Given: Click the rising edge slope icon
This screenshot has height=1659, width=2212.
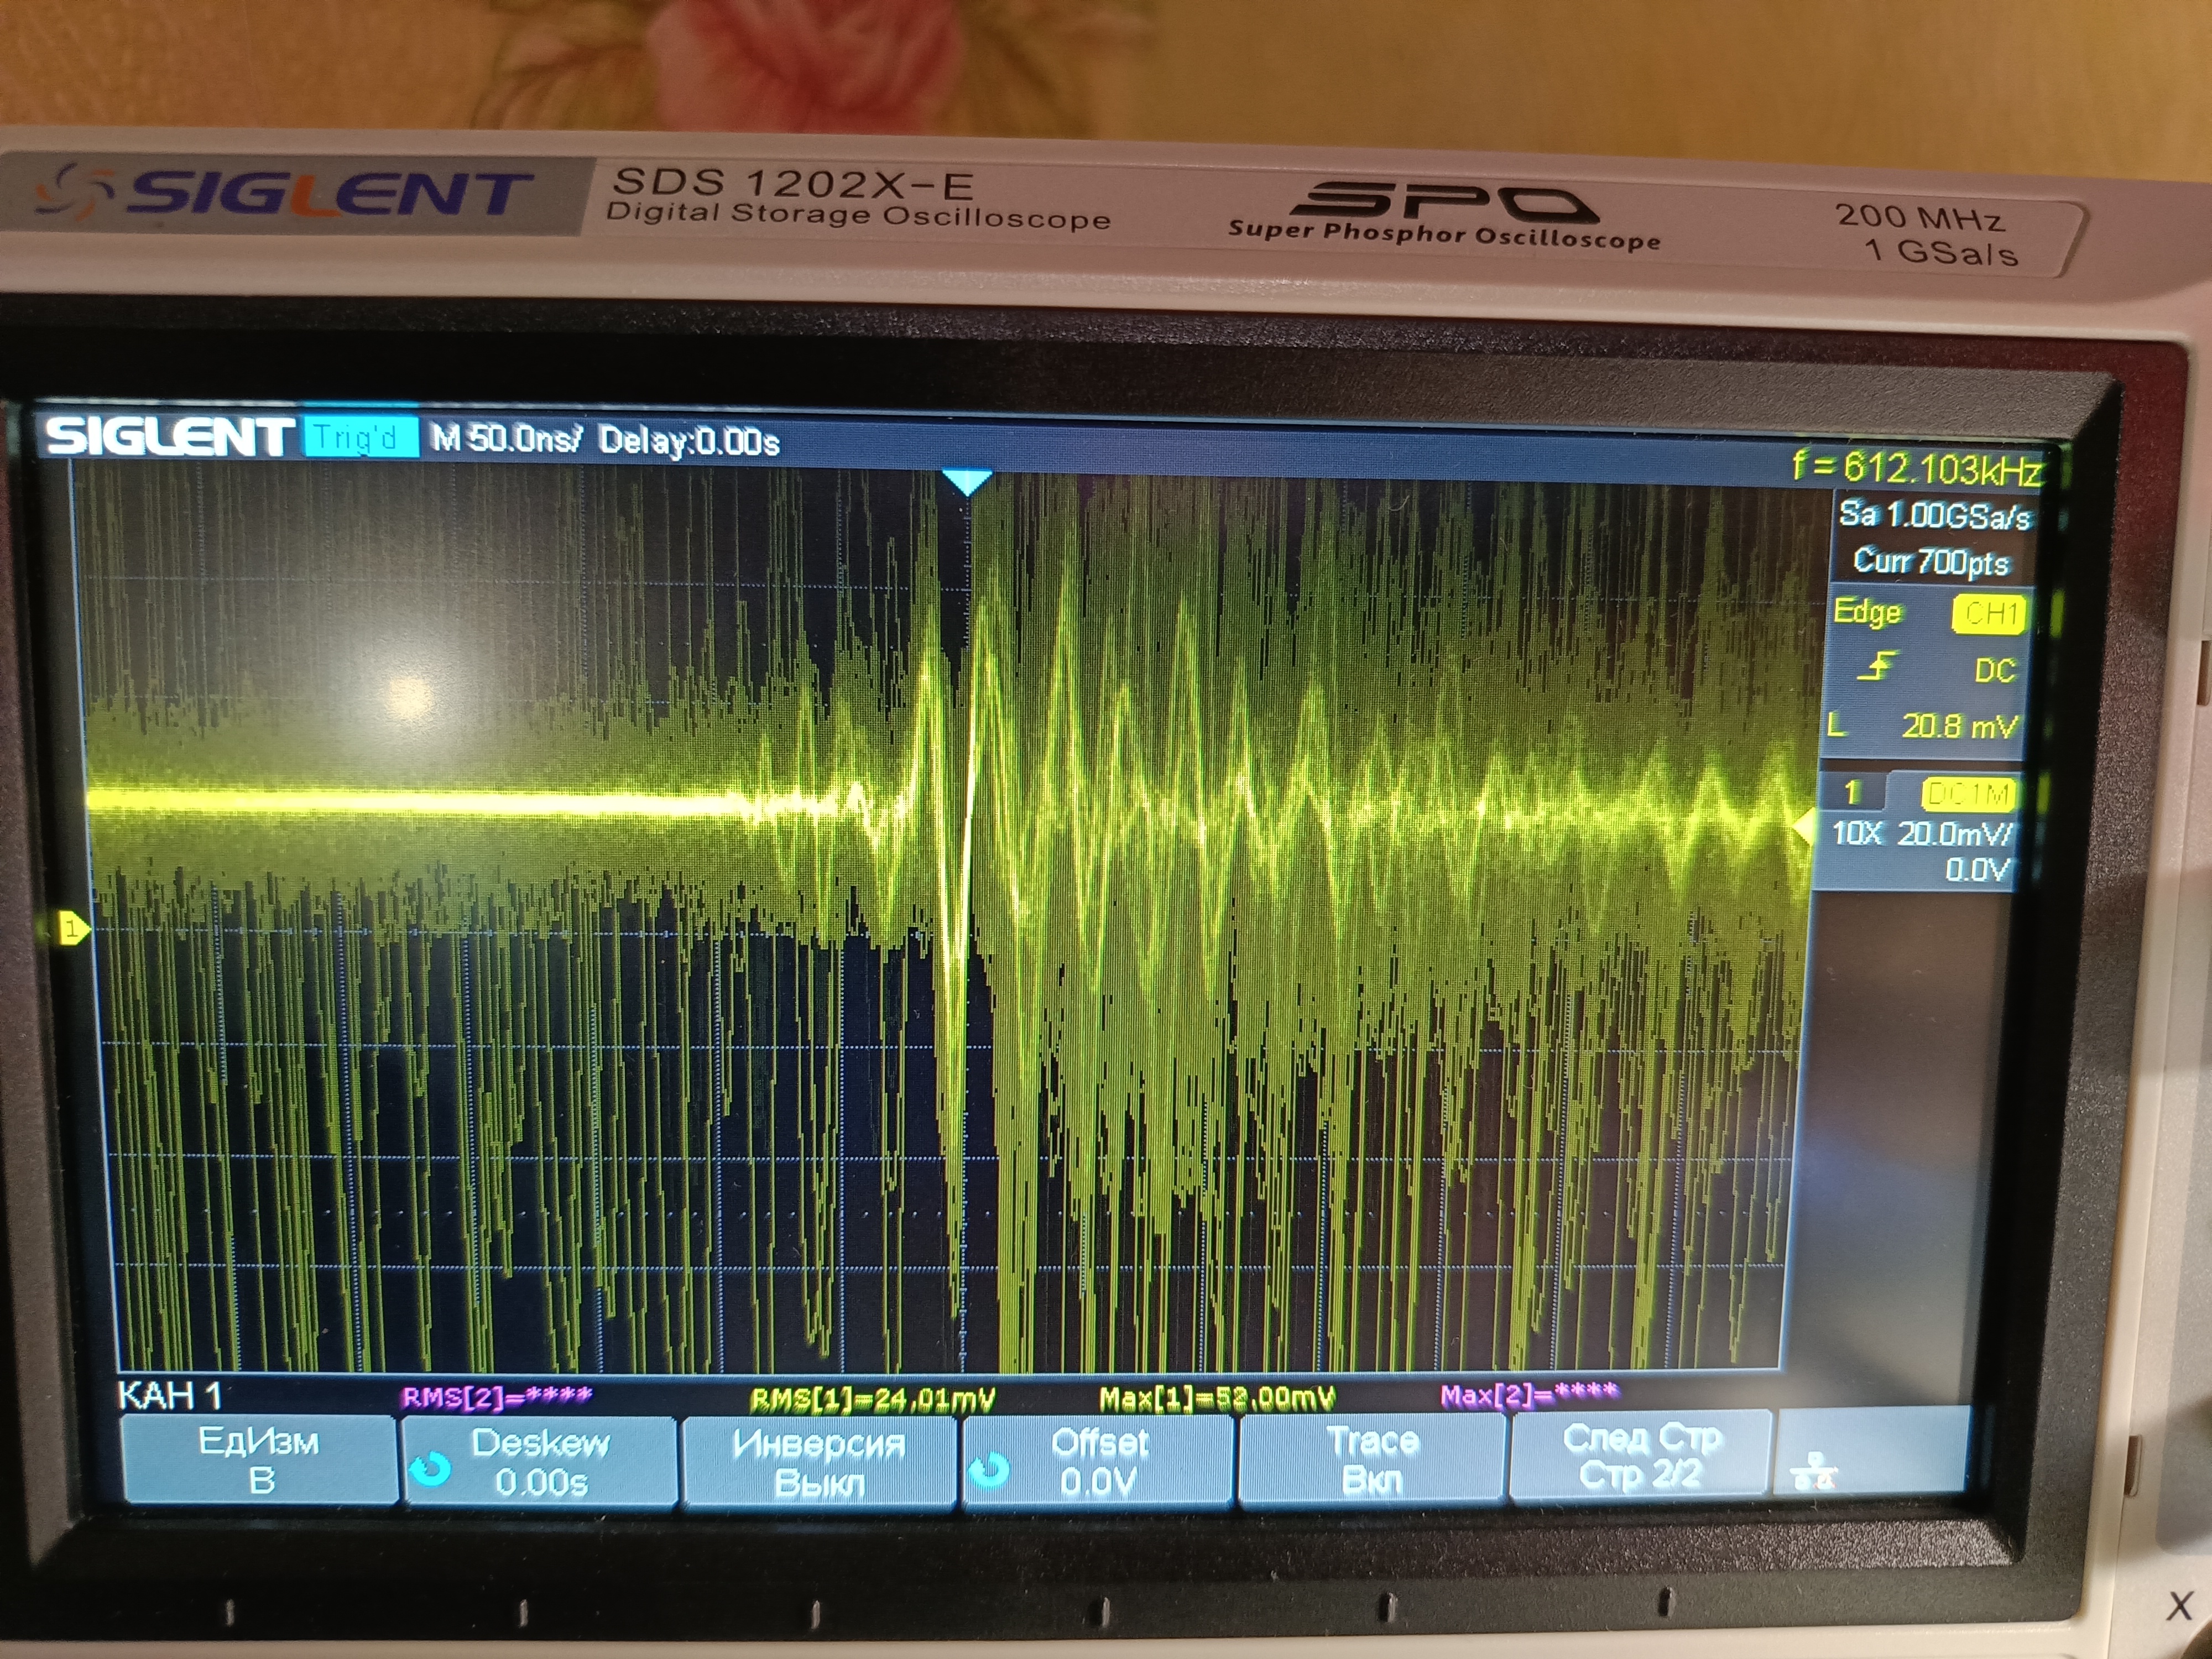Looking at the screenshot, I should (x=1878, y=666).
